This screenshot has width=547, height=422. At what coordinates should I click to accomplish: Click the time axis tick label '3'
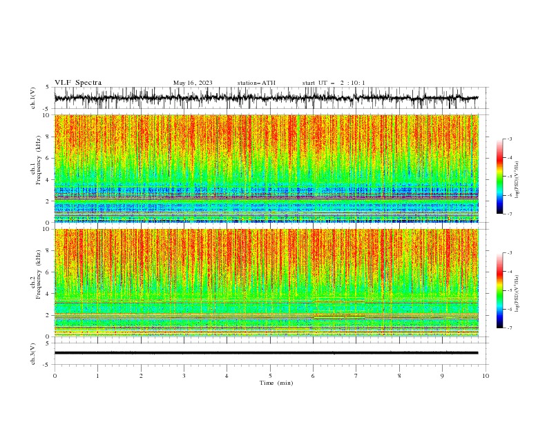click(x=184, y=376)
